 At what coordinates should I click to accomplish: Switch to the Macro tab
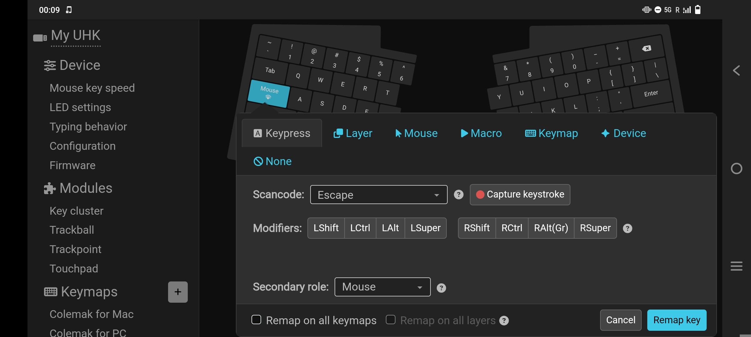pyautogui.click(x=481, y=133)
